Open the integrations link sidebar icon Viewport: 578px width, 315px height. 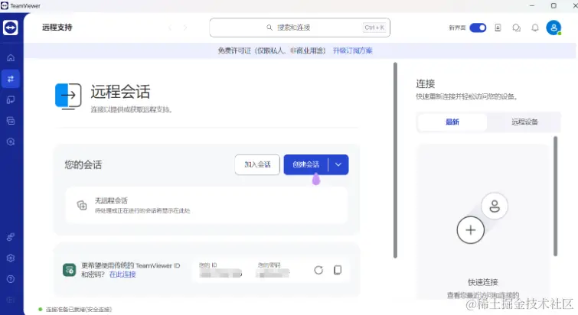coord(11,237)
